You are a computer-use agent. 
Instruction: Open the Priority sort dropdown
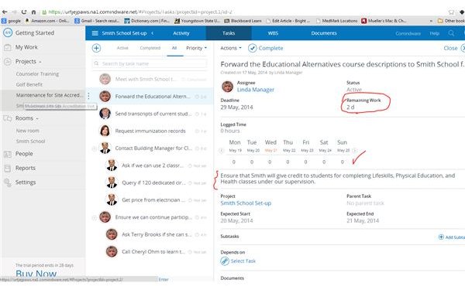tap(196, 48)
